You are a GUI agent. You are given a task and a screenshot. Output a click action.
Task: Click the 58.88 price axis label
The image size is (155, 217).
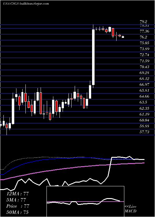click(144, 126)
